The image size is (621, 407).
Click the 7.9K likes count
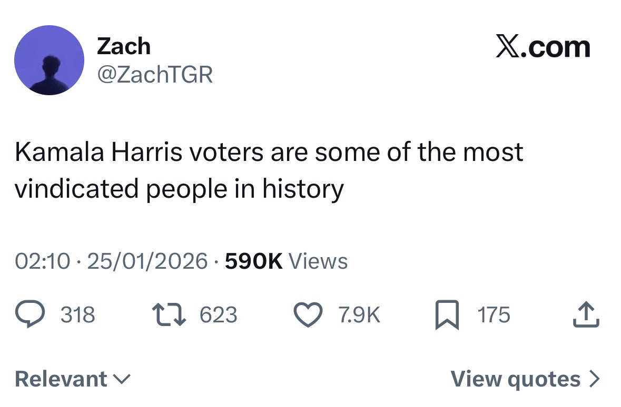[x=358, y=315]
